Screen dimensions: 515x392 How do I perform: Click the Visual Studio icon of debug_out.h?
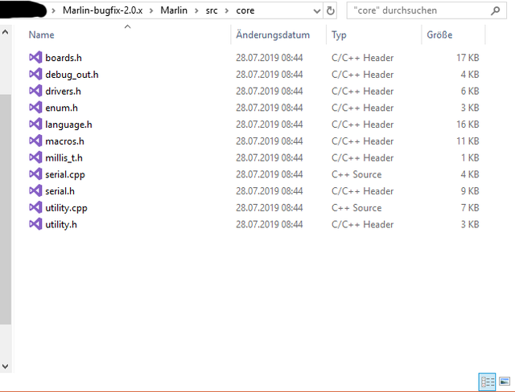35,74
